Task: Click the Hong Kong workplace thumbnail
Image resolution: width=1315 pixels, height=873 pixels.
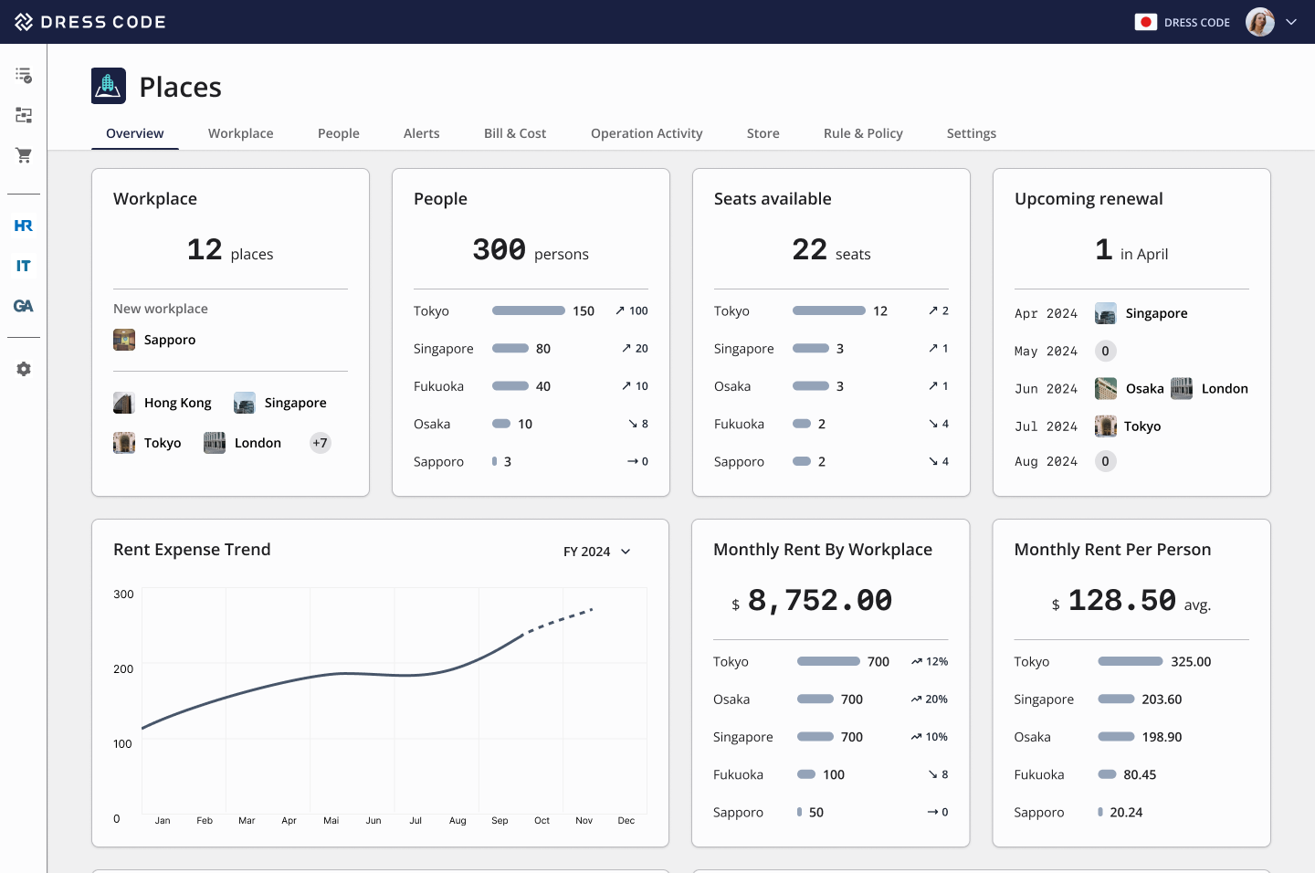Action: tap(124, 403)
